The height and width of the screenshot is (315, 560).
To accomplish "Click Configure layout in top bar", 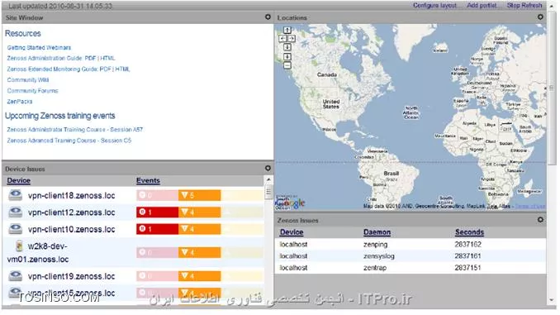I will click(x=434, y=5).
